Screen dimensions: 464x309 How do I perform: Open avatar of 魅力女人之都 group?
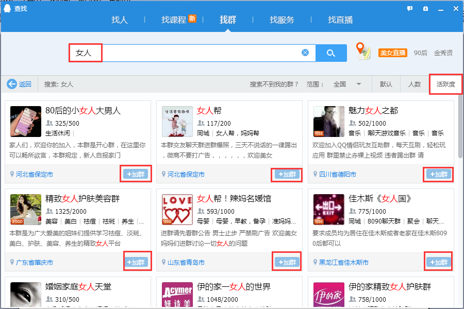329,122
